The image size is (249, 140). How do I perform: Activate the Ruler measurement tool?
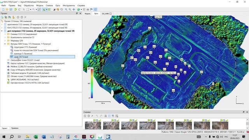[39, 9]
